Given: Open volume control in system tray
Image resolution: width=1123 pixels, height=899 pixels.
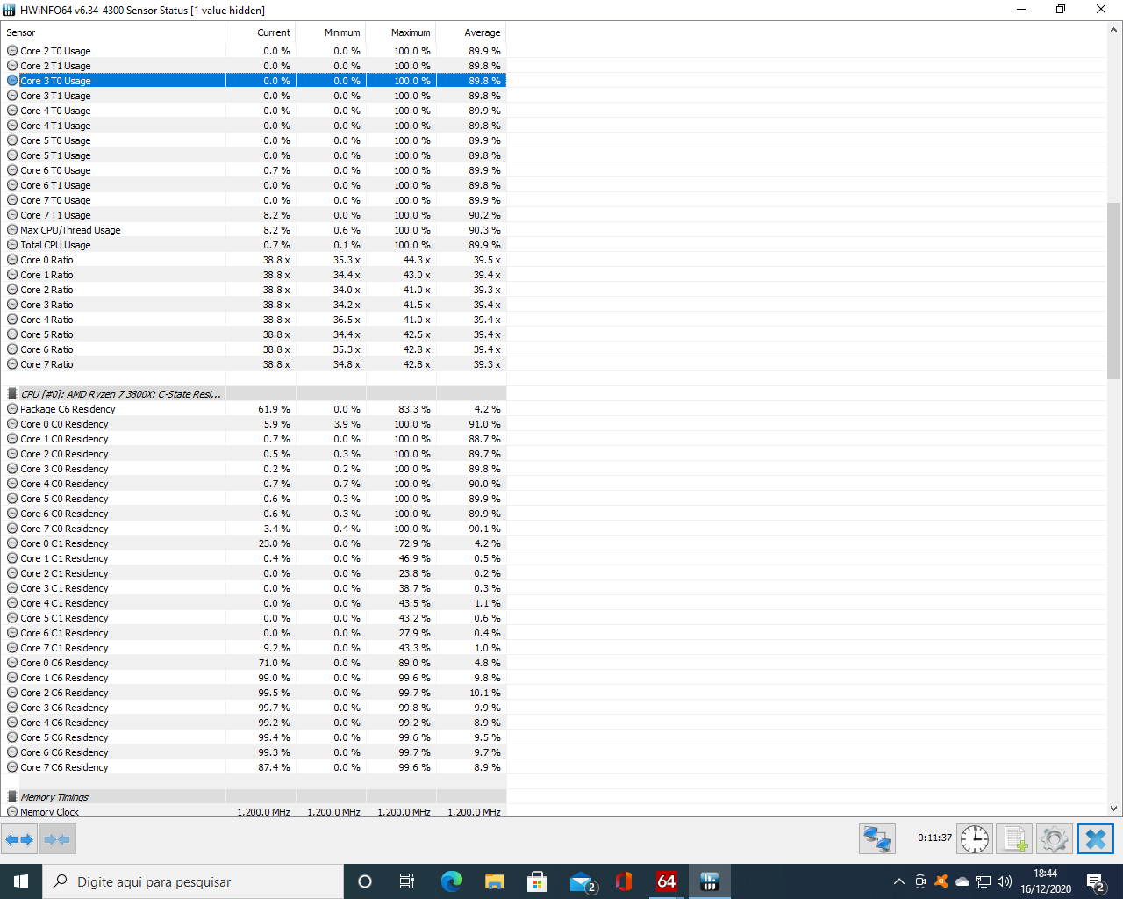Looking at the screenshot, I should [x=1005, y=881].
